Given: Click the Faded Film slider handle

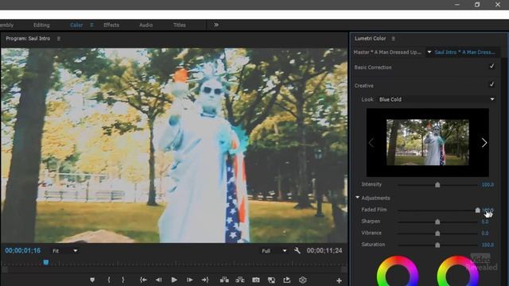Looking at the screenshot, I should point(477,210).
